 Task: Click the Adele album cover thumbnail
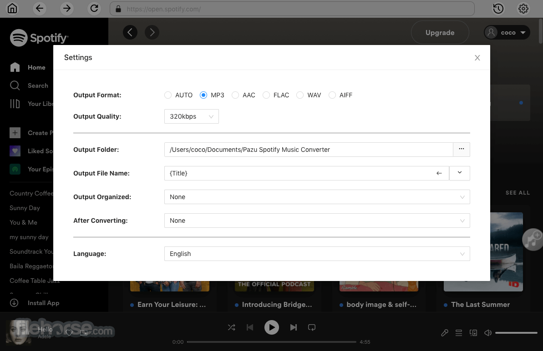tap(19, 332)
